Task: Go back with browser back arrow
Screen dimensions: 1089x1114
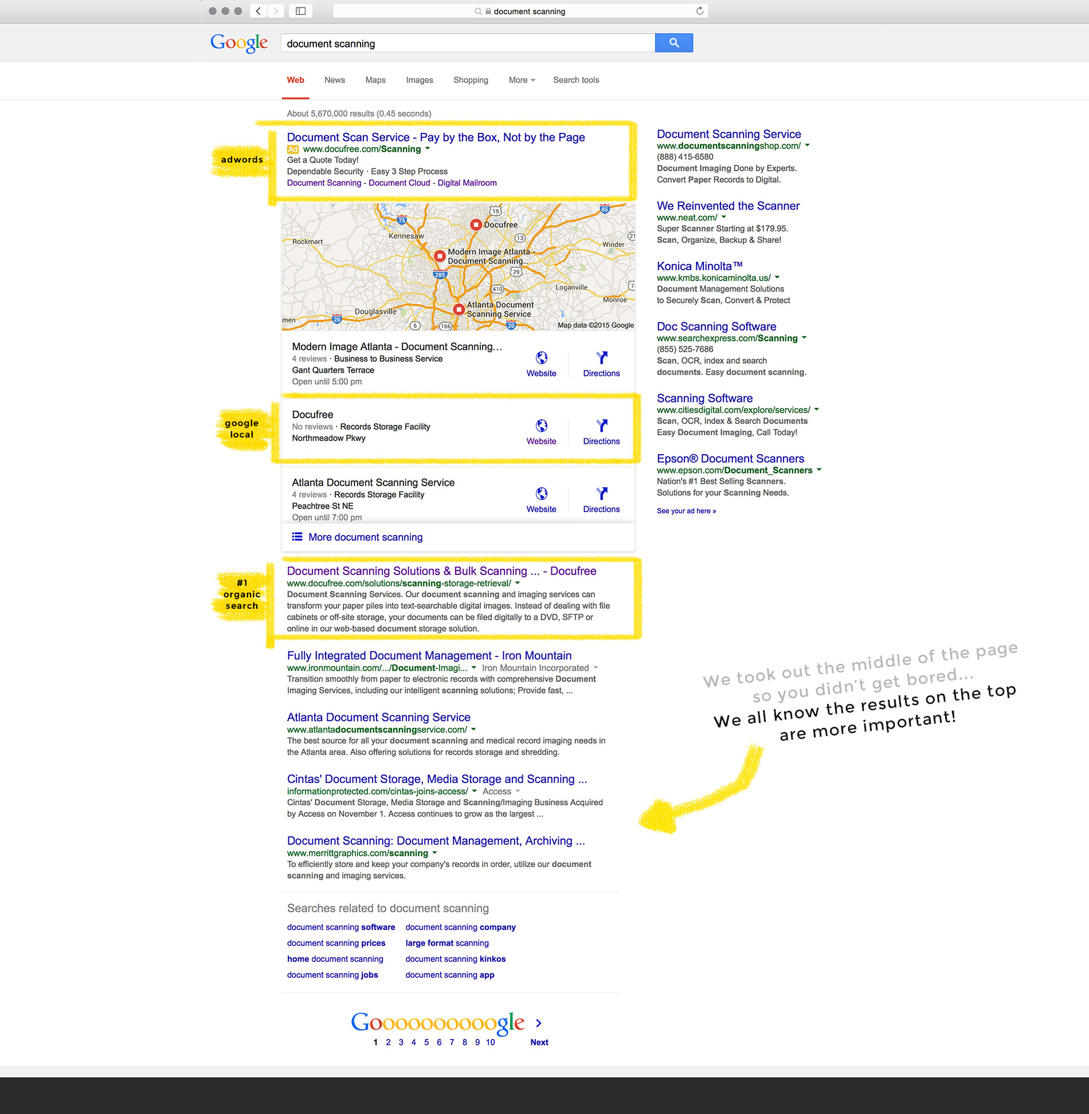Action: [258, 11]
